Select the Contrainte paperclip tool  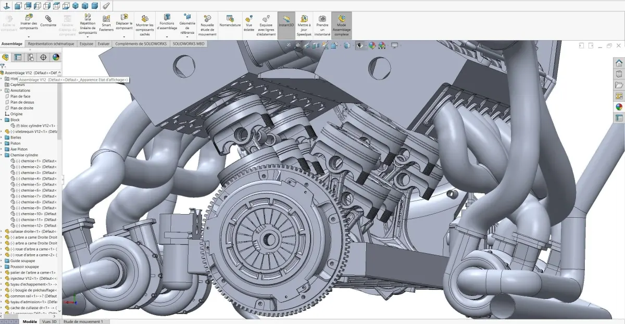click(48, 21)
